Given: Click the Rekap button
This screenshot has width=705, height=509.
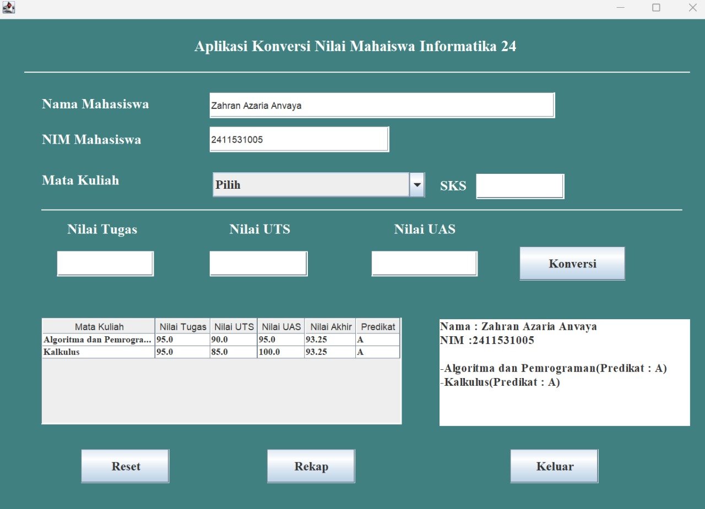Looking at the screenshot, I should tap(311, 466).
